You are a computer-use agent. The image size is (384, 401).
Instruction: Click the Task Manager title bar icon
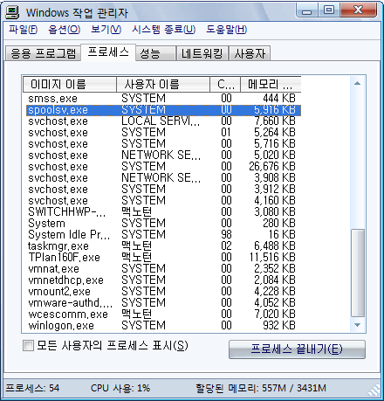(12, 12)
